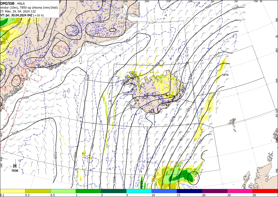Click the yellow 0.1 precipitation legend swatch
278x197 pixels.
pos(13,191)
